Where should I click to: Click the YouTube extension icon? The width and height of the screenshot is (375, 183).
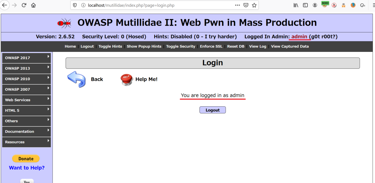tap(334, 5)
